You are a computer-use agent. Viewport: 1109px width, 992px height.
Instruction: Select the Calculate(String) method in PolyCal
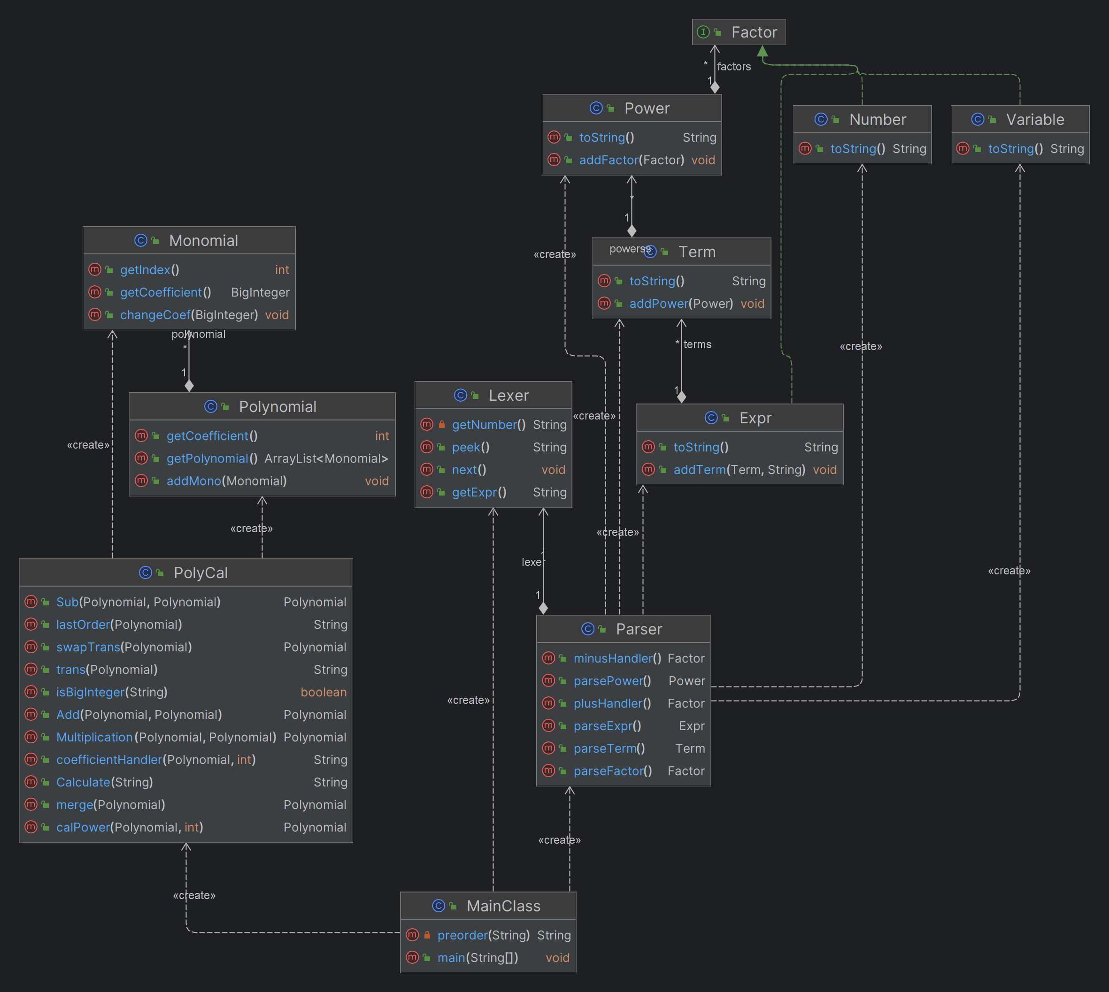click(186, 782)
